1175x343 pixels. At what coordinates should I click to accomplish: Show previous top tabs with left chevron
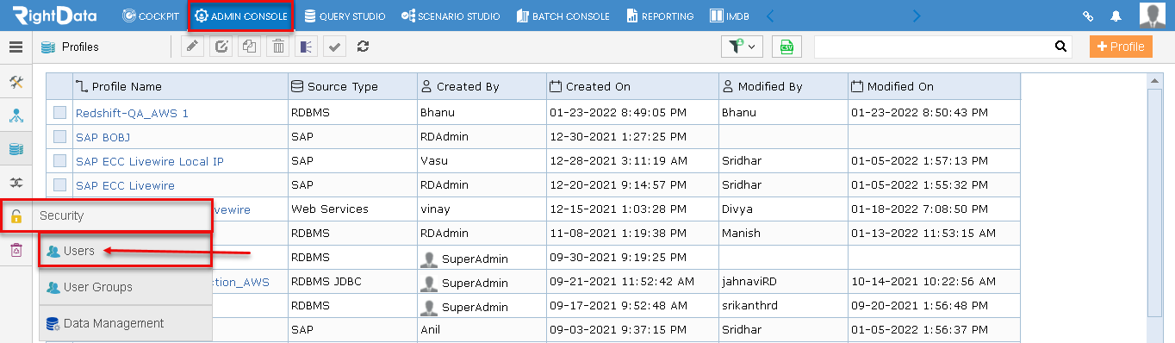(x=770, y=16)
